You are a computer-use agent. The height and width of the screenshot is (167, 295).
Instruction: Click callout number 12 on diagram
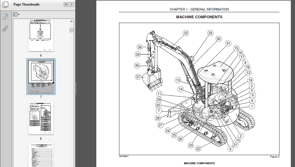click(249, 73)
